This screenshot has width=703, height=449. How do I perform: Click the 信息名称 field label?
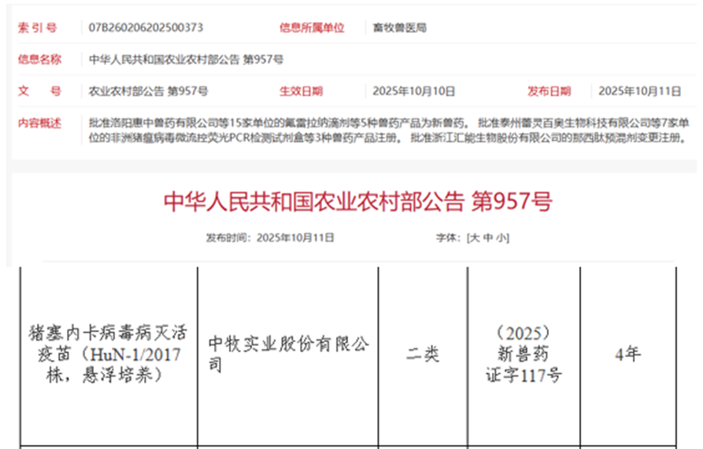(39, 59)
